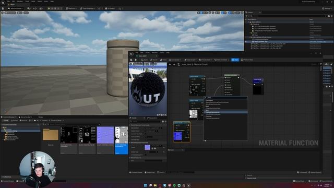Open Output Log in material editor bottom bar
Image resolution: width=334 pixels, height=188 pixels.
coord(150,172)
